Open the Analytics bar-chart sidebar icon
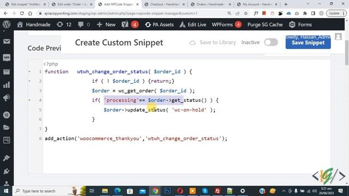This screenshot has height=196, width=349. [x=7, y=85]
